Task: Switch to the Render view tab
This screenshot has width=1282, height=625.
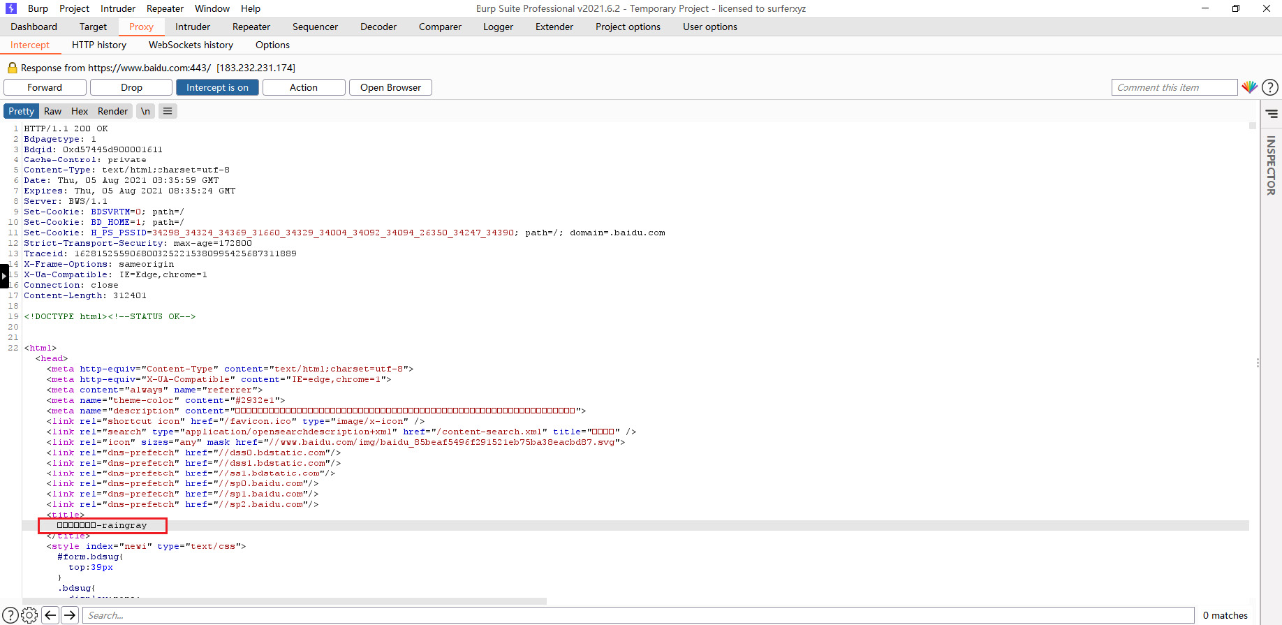Action: [112, 111]
